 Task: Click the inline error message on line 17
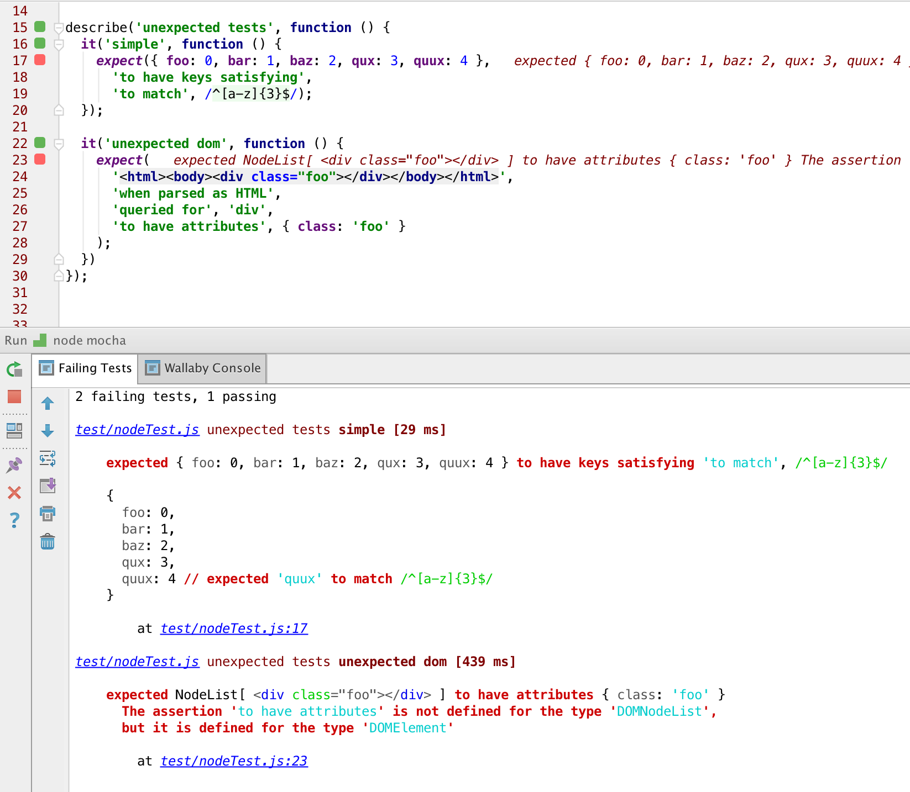tap(711, 61)
